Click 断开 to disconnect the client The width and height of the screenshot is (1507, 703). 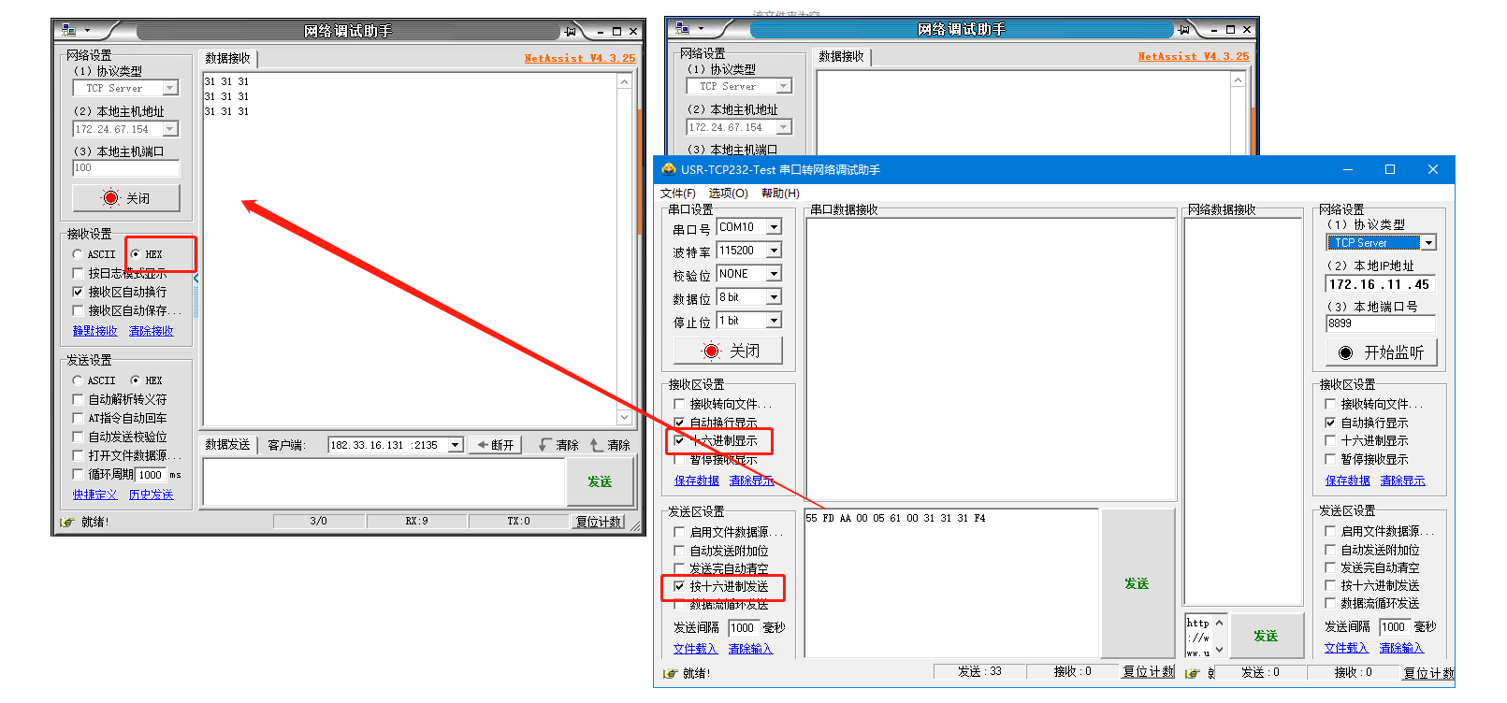(x=494, y=445)
